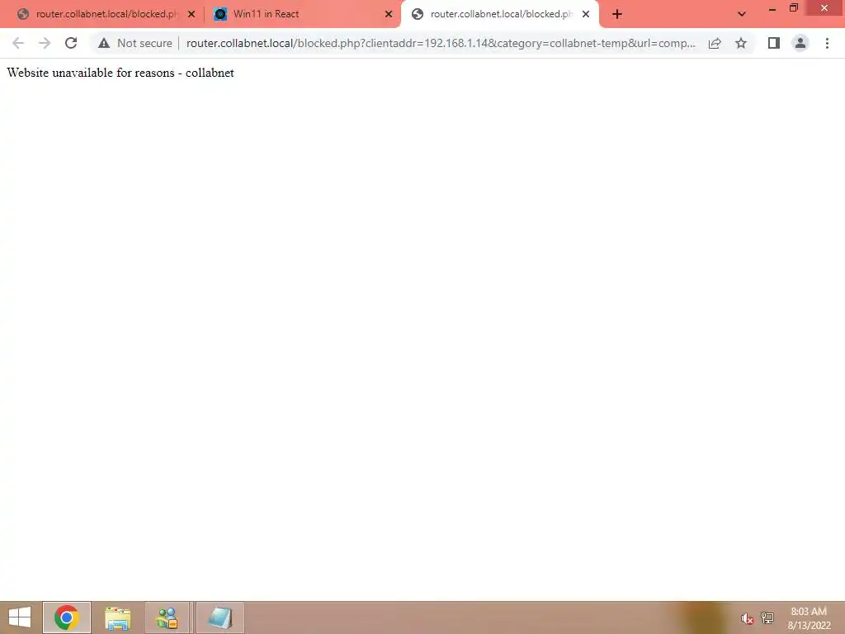The width and height of the screenshot is (845, 634).
Task: Restore down the Chrome window
Action: pyautogui.click(x=794, y=7)
